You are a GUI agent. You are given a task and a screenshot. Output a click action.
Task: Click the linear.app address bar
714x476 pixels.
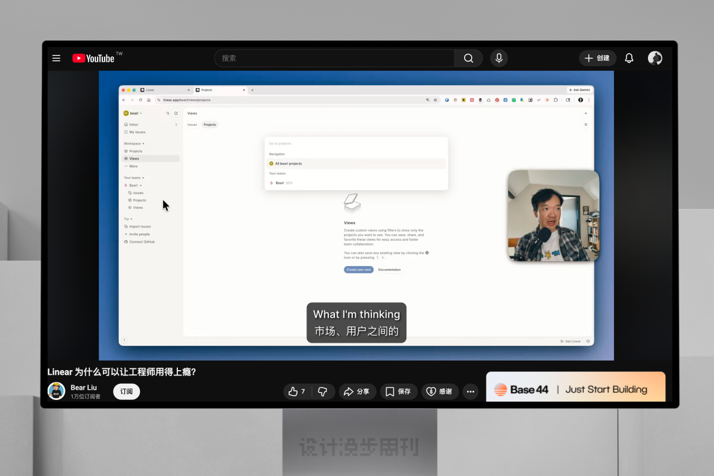click(x=297, y=100)
